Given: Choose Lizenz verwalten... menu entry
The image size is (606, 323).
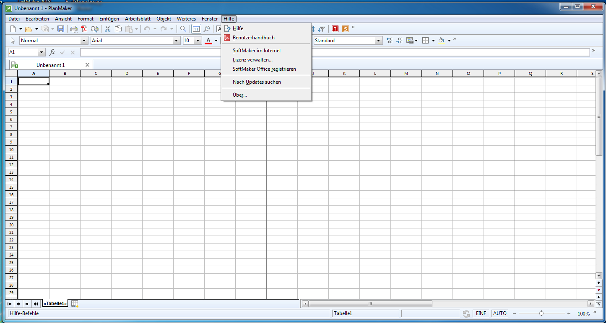Looking at the screenshot, I should click(266, 60).
